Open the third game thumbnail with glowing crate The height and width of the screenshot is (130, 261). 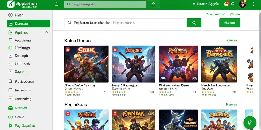pyautogui.click(x=178, y=64)
